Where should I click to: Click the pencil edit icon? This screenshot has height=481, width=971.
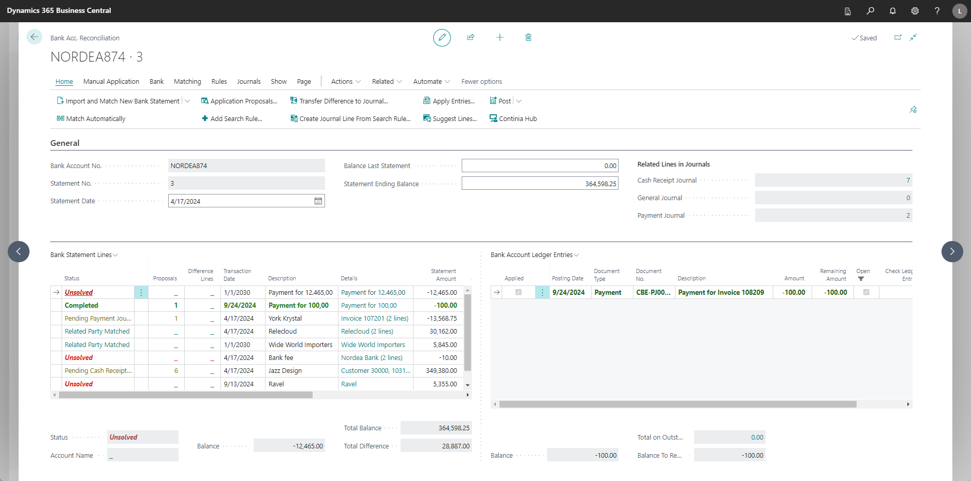tap(442, 37)
